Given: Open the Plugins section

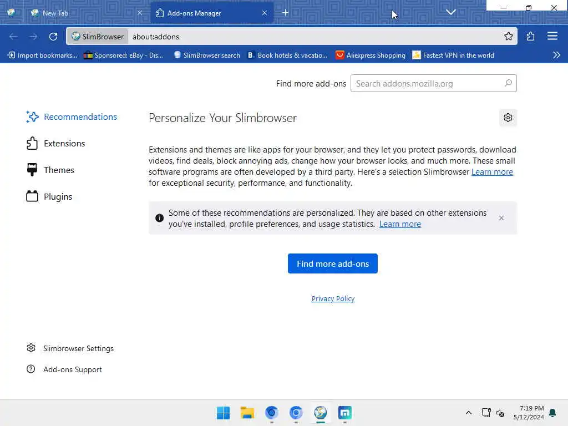Looking at the screenshot, I should point(49,197).
